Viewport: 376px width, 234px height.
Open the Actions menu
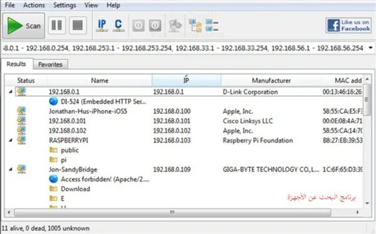(x=34, y=5)
